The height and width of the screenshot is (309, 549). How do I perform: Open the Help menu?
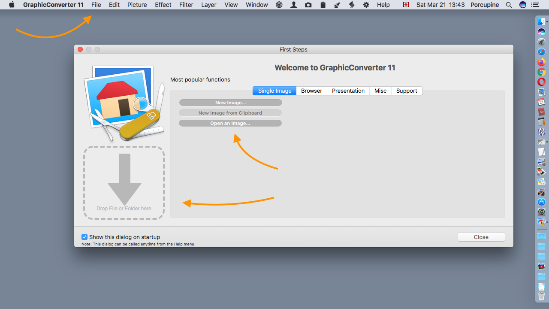(383, 5)
